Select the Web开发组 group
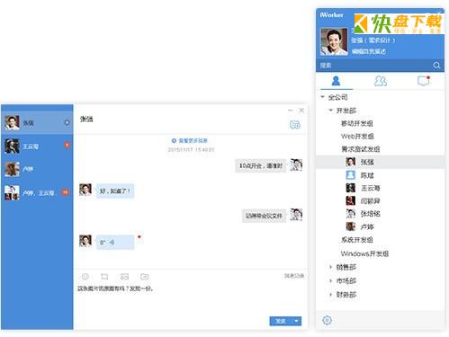 click(x=357, y=136)
